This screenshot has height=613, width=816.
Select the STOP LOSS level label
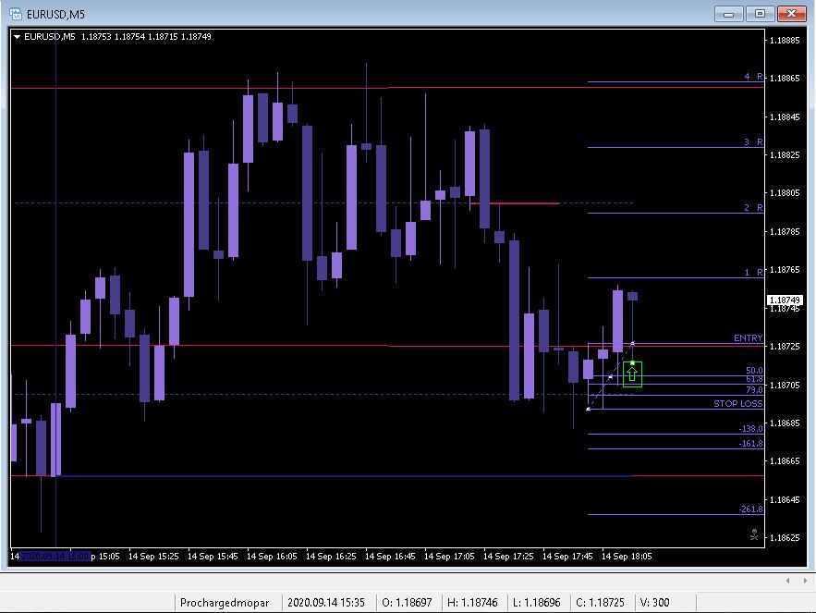coord(738,404)
